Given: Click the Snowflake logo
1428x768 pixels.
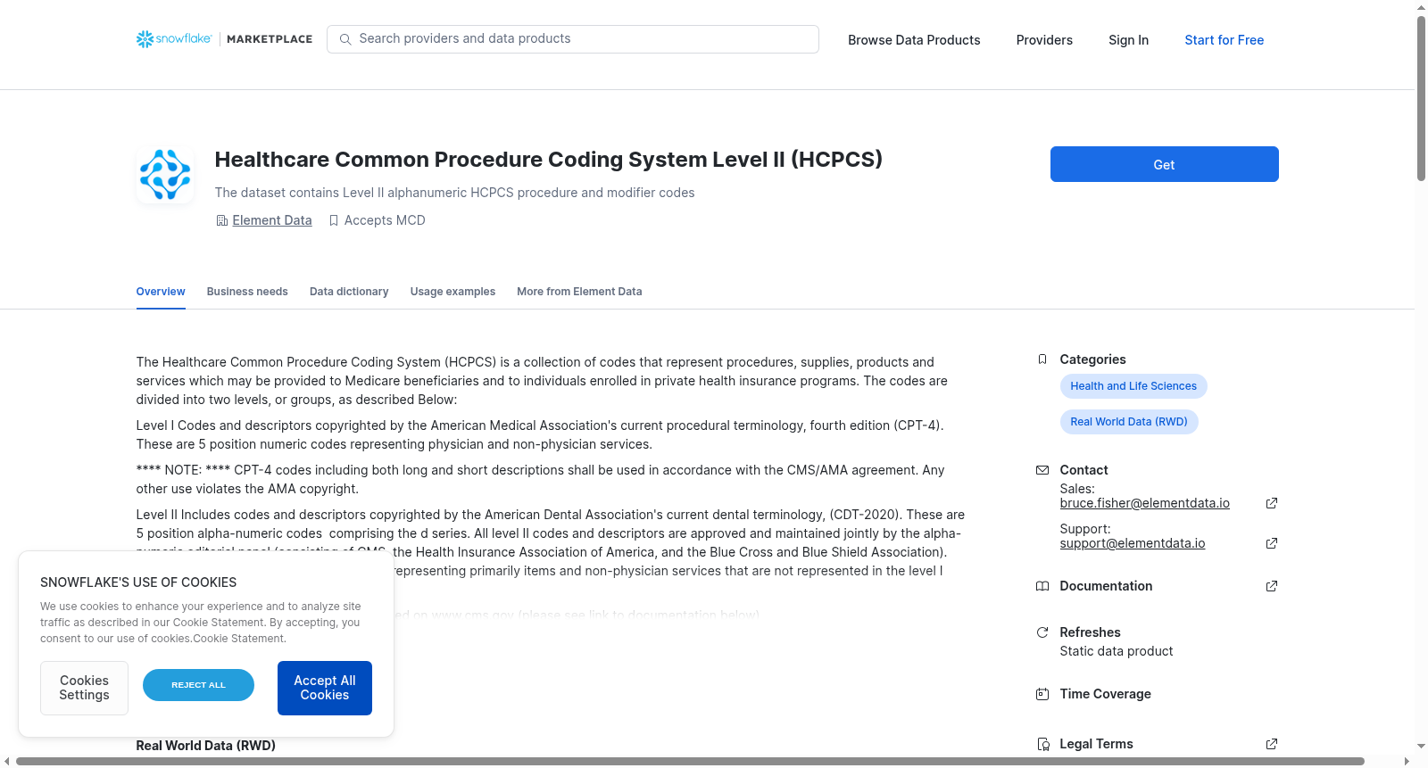Looking at the screenshot, I should (174, 39).
